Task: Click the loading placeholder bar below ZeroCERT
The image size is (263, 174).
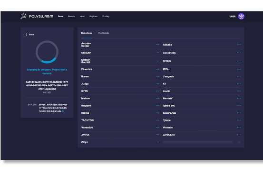Action: pos(198,142)
